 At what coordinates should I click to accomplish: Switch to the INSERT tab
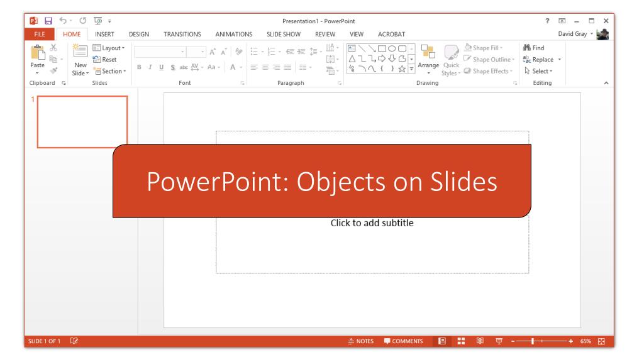[x=104, y=34]
